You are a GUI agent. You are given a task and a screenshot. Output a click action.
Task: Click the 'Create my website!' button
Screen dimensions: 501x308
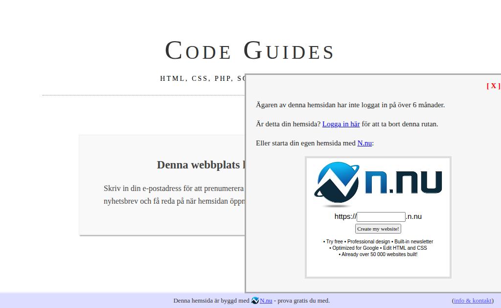(x=378, y=229)
